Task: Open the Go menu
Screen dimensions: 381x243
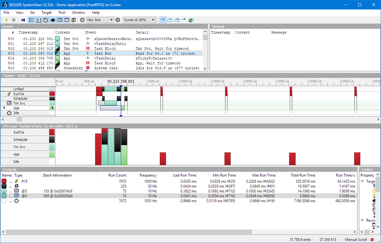Action: pyautogui.click(x=32, y=12)
